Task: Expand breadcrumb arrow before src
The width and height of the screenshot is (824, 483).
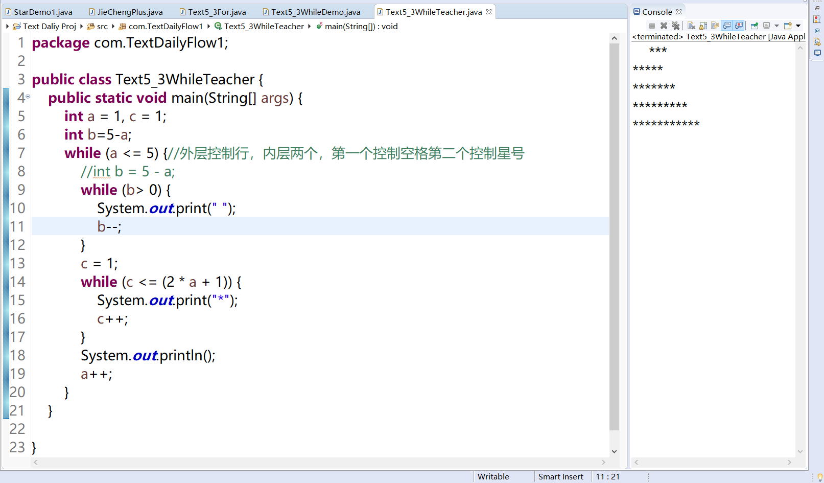Action: pos(81,26)
